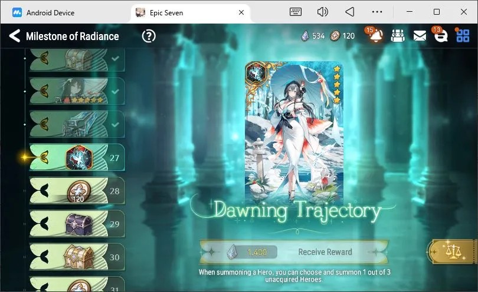Image resolution: width=478 pixels, height=292 pixels.
Task: Select milestone 27 hexagon reward row
Action: pyautogui.click(x=77, y=157)
